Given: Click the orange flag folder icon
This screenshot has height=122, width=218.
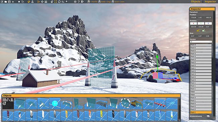Looking at the screenshot, I should coord(39,2).
